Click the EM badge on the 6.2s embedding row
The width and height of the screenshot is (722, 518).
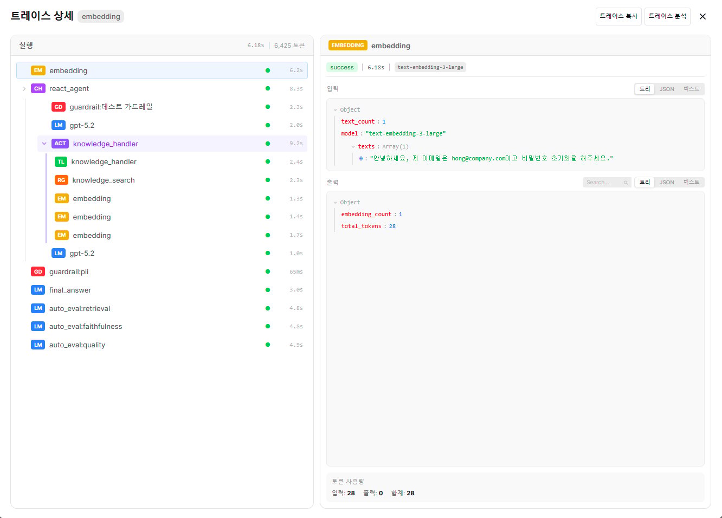point(38,70)
